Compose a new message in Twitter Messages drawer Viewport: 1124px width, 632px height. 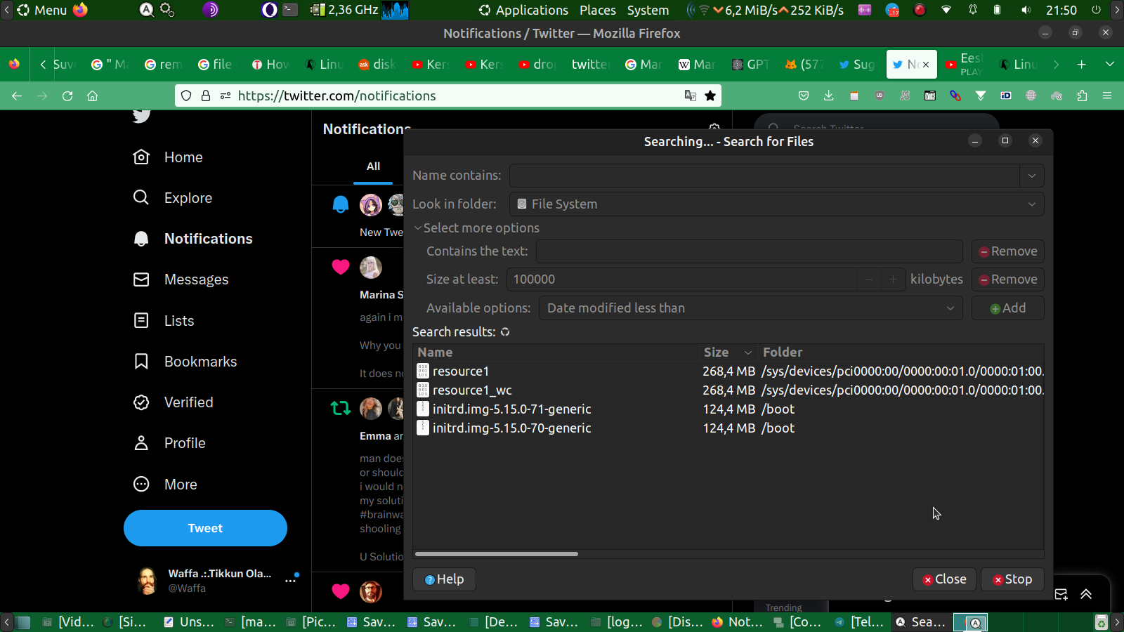coord(1061,594)
